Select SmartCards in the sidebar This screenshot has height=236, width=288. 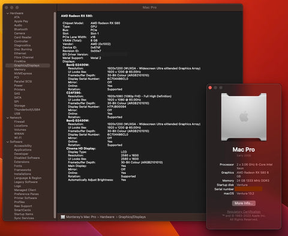tap(22, 210)
